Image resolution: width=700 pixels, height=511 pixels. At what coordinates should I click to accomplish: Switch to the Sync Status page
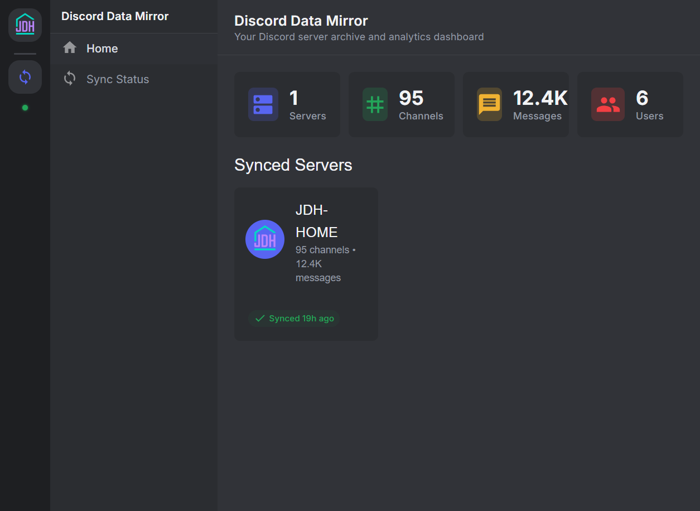[118, 79]
